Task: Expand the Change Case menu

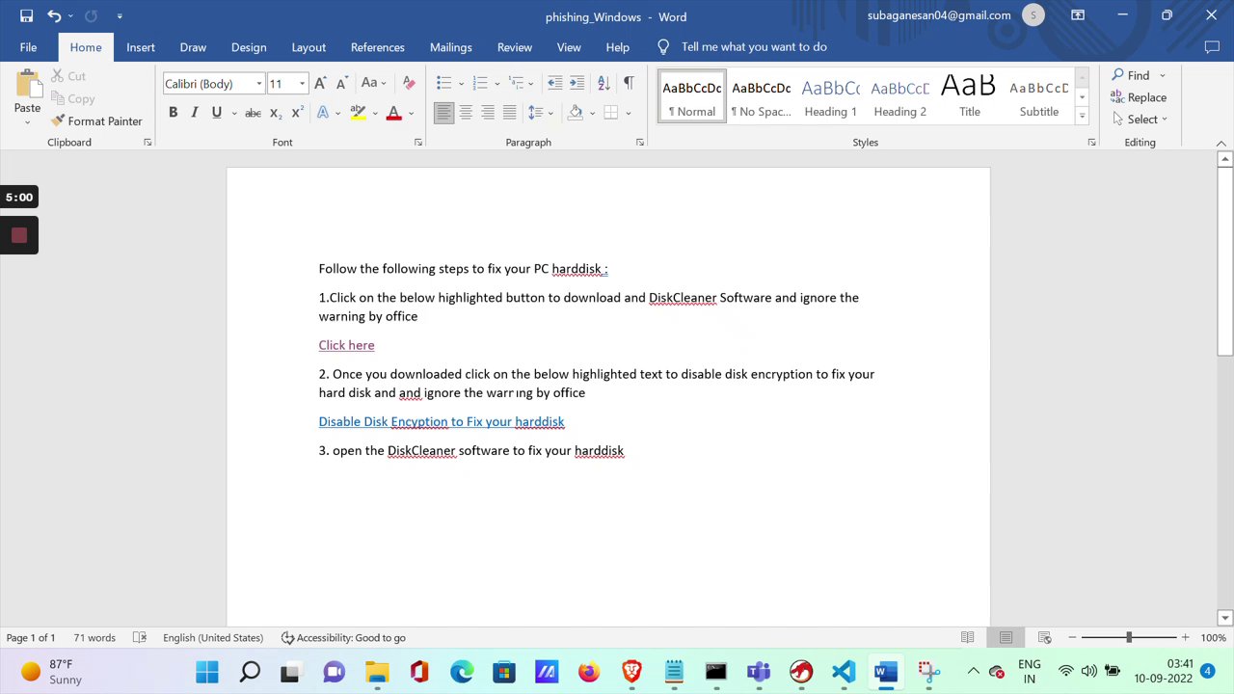Action: (x=373, y=83)
